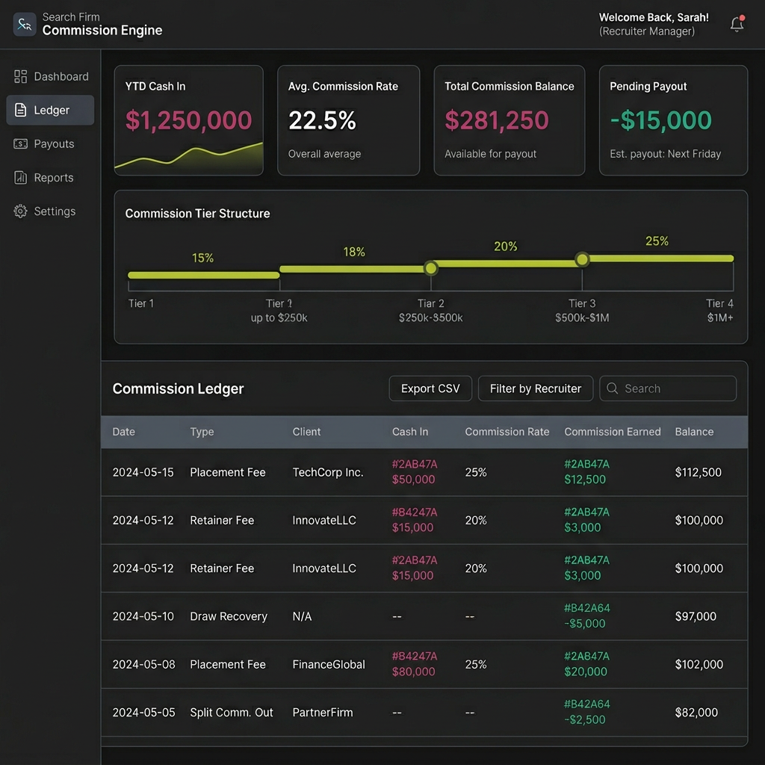The height and width of the screenshot is (765, 765).
Task: Click the Ledger document icon
Action: (20, 111)
